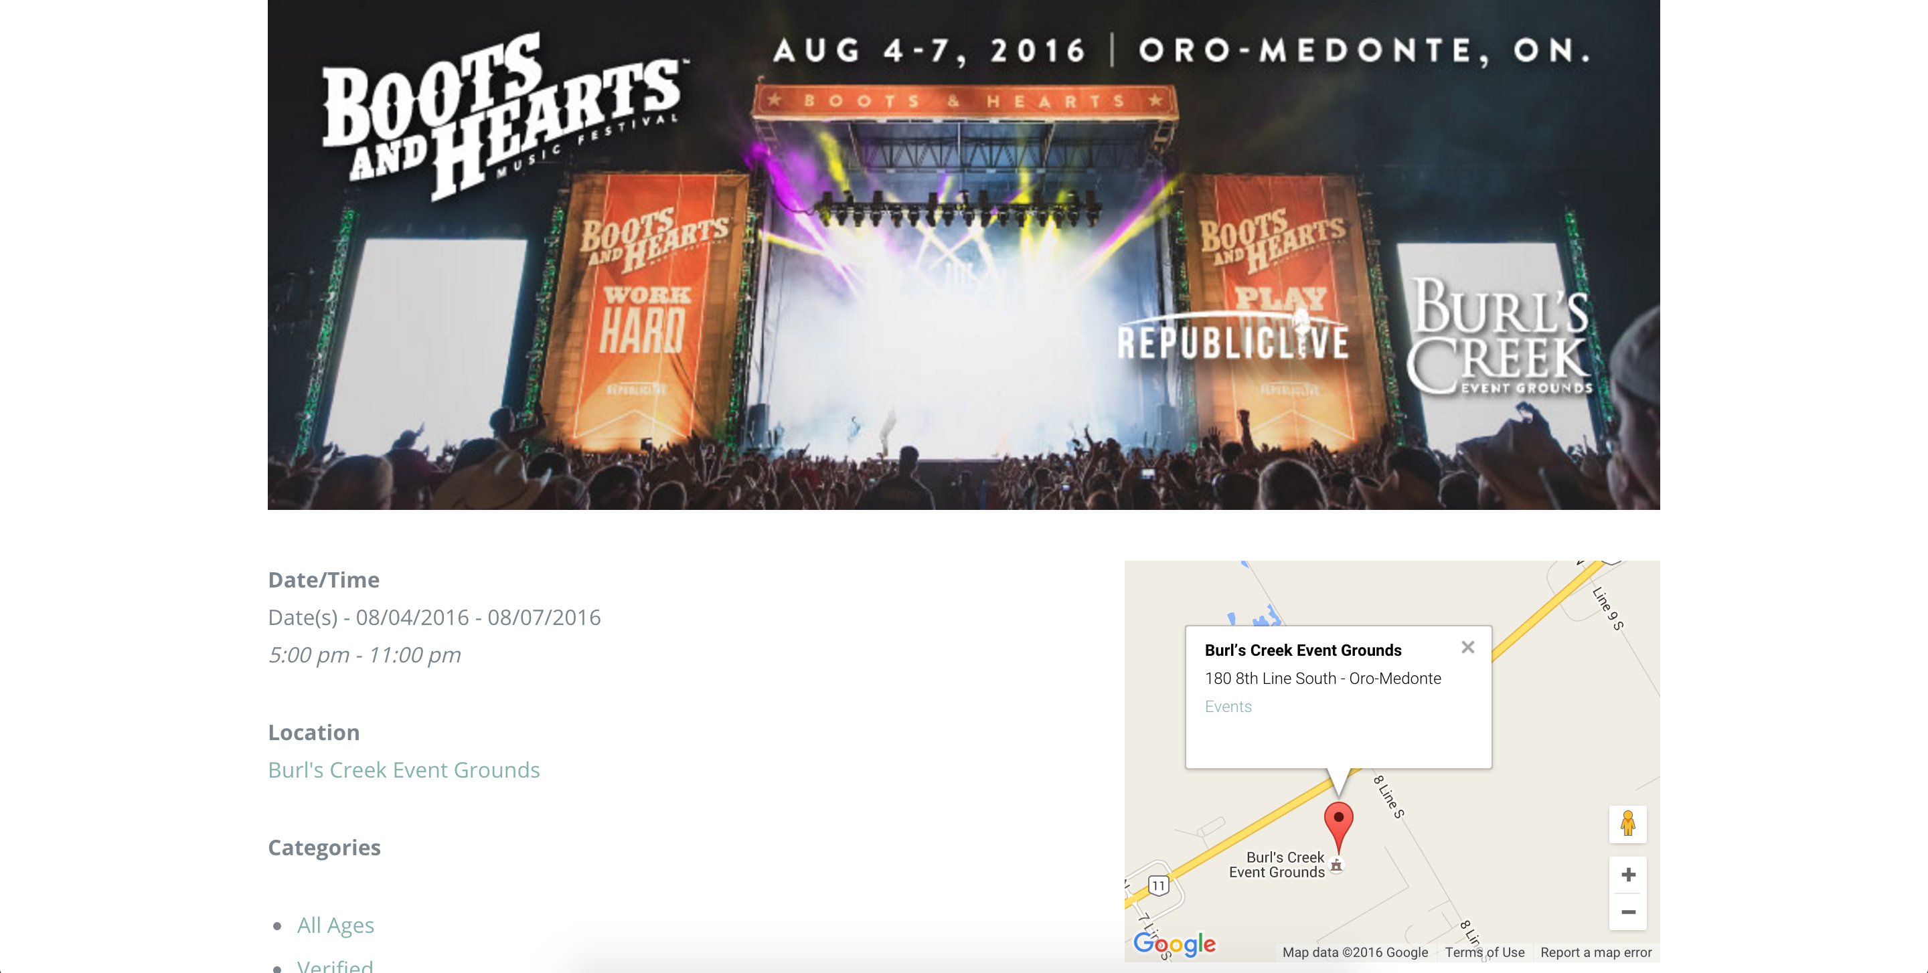Click the Boots and Hearts banner image
1928x973 pixels.
pos(963,254)
